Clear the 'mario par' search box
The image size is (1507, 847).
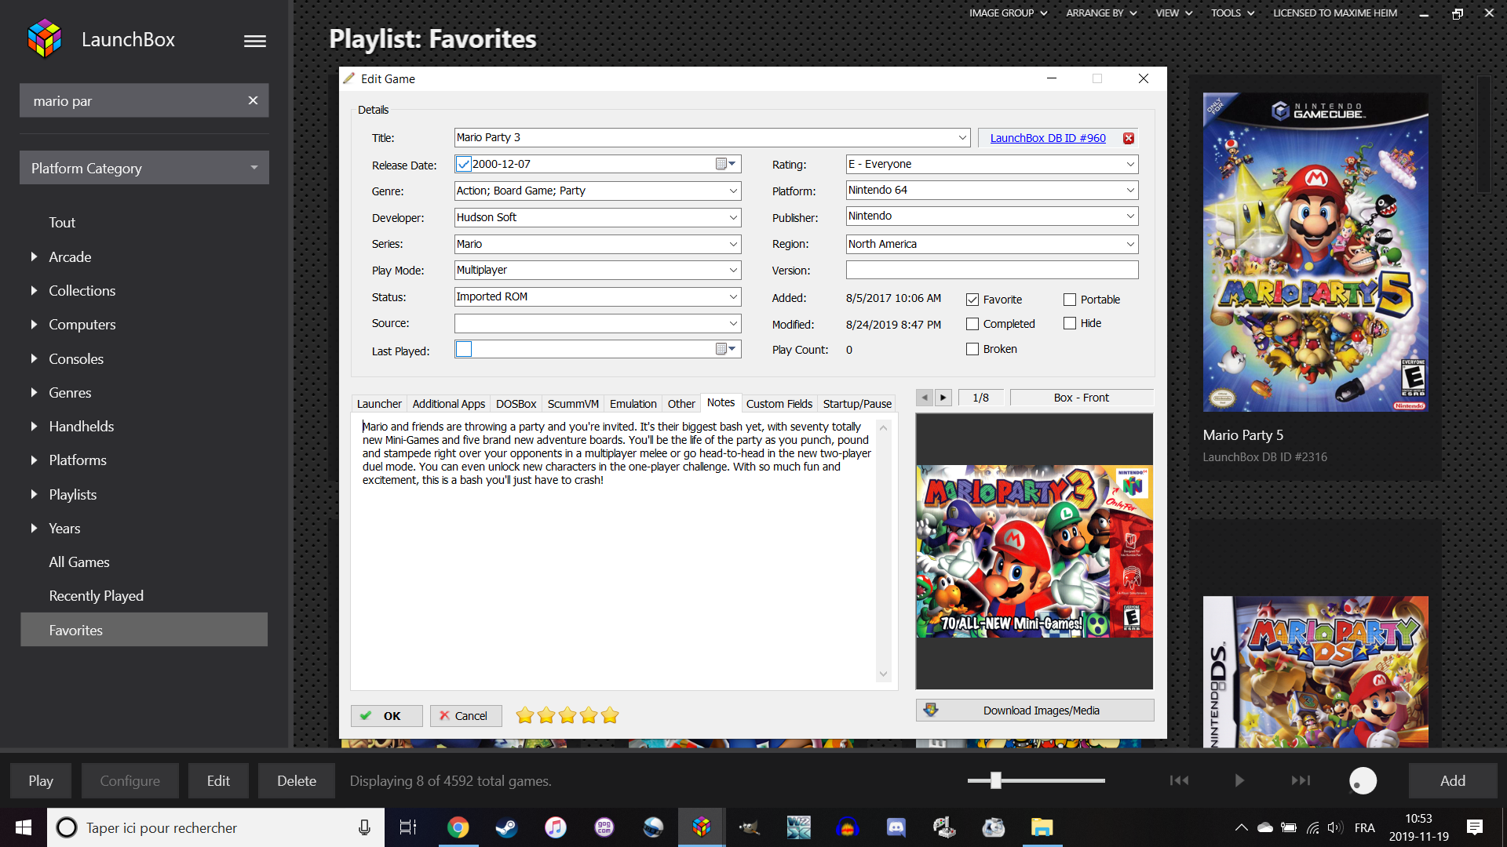tap(253, 100)
